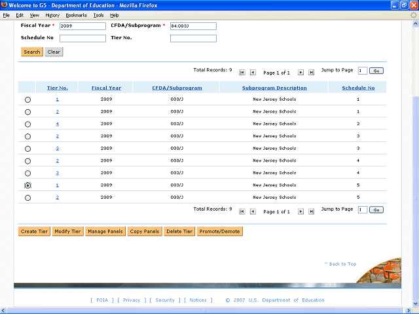Click the top previous-page arrow icon

(x=253, y=73)
